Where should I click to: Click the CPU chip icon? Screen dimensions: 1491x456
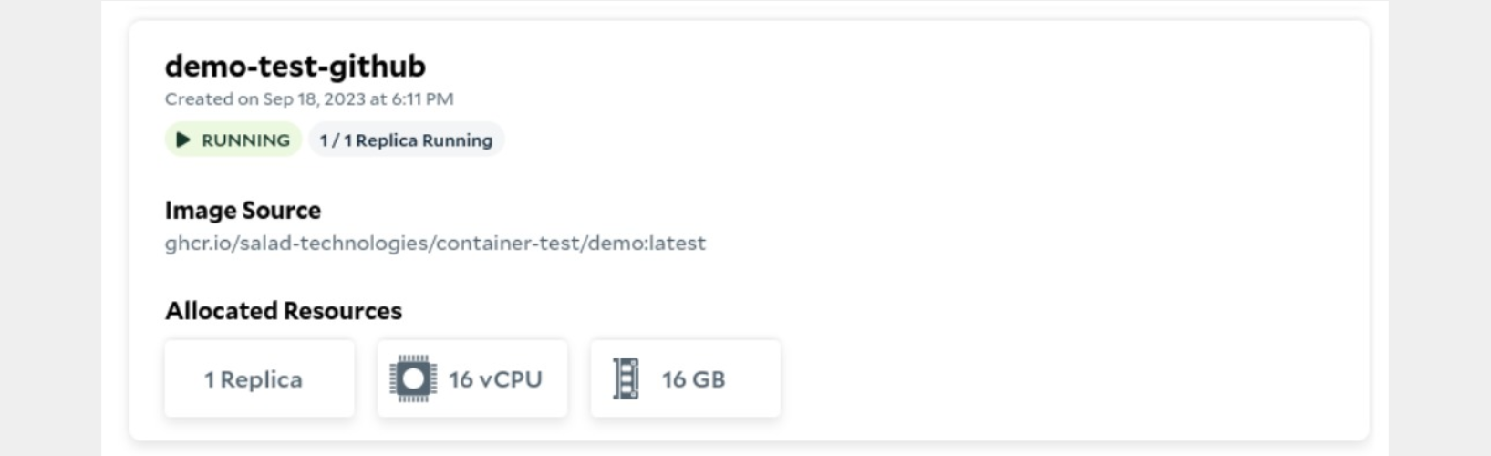[x=412, y=378]
